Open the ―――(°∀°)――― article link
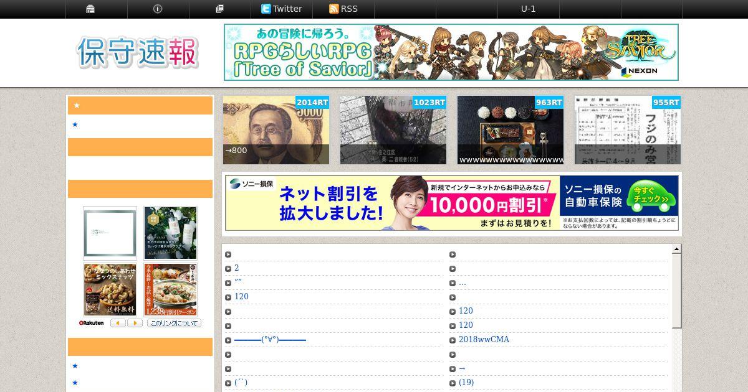The width and height of the screenshot is (748, 392). click(270, 340)
